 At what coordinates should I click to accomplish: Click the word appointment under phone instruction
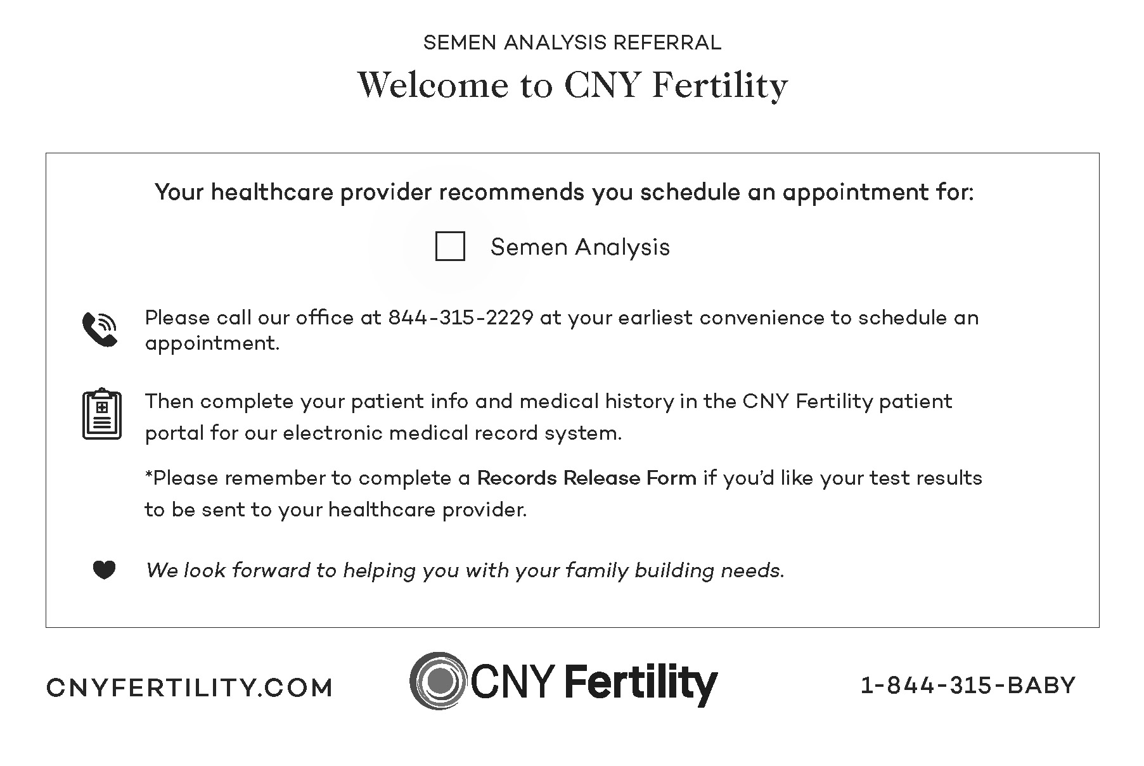pos(212,343)
